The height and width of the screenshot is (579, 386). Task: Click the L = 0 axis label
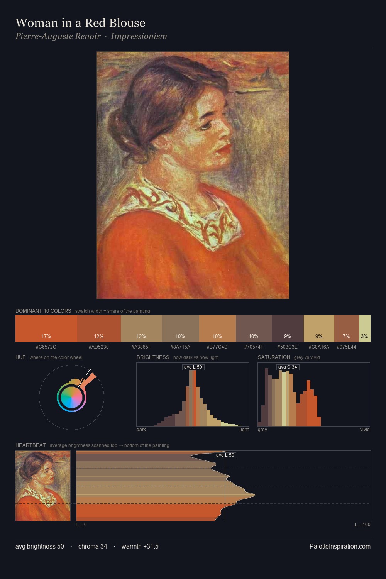tap(81, 525)
